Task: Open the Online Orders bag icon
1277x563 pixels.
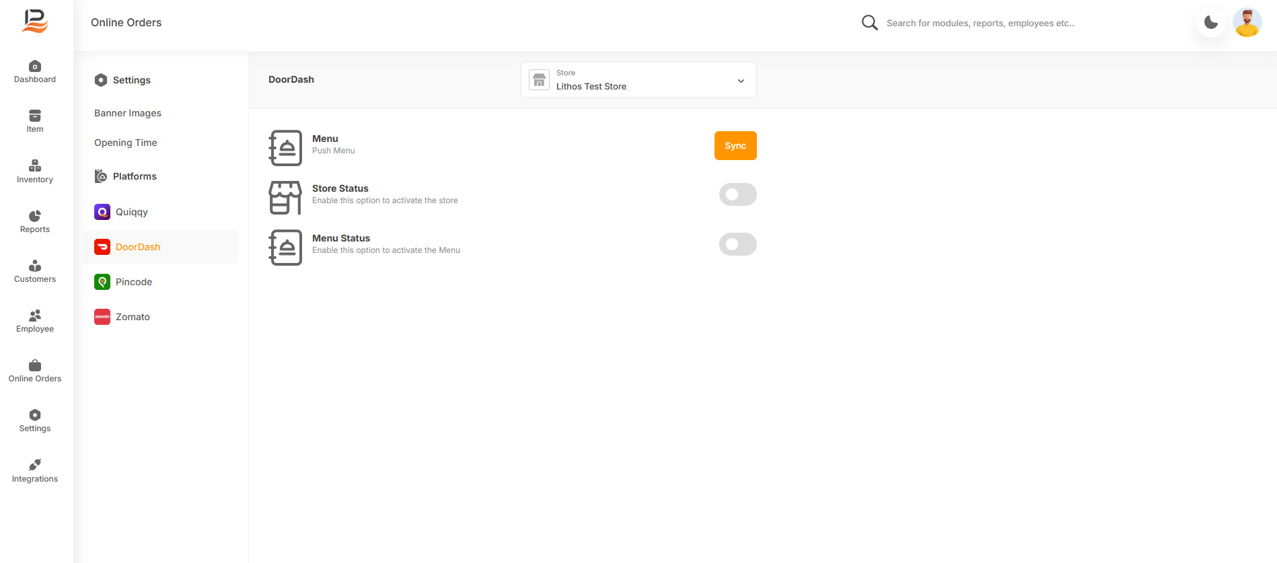Action: (x=35, y=365)
